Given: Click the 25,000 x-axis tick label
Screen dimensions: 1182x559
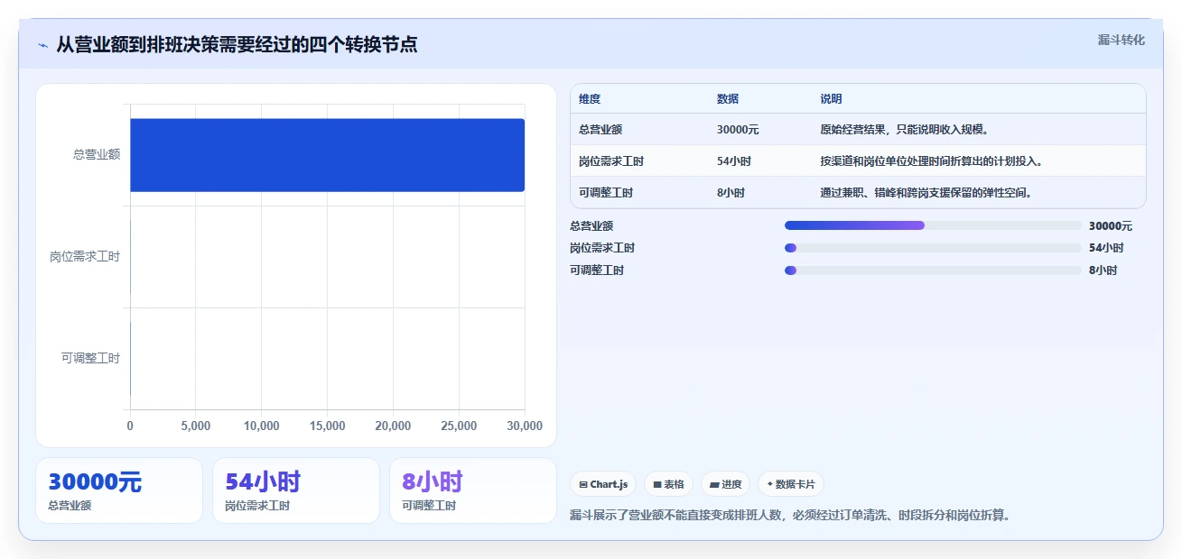Looking at the screenshot, I should [459, 426].
